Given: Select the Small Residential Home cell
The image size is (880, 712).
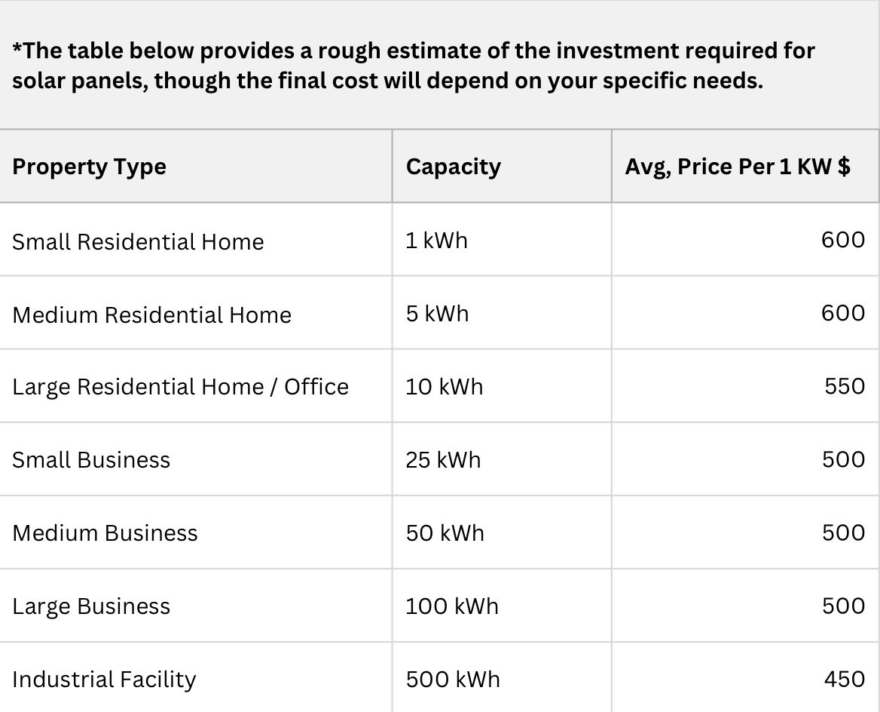Looking at the screenshot, I should click(138, 242).
